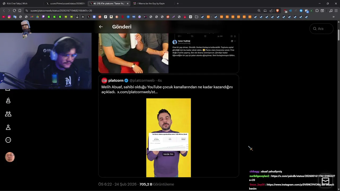Open the X bookmark in bookmarks bar
The height and width of the screenshot is (191, 340).
tap(88, 17)
